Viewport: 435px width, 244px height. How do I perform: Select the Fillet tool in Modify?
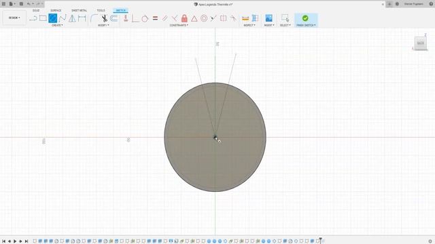94,18
